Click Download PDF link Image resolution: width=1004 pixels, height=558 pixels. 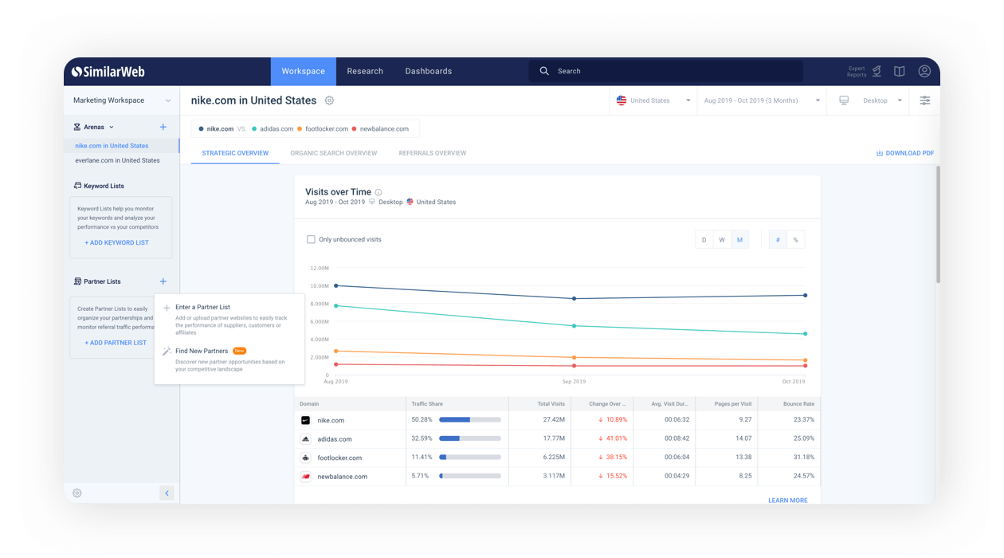click(x=905, y=153)
